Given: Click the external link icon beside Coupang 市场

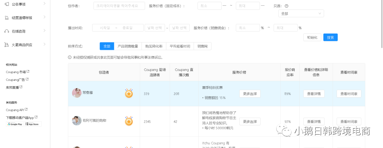Looking at the screenshot, I should click(28, 72).
